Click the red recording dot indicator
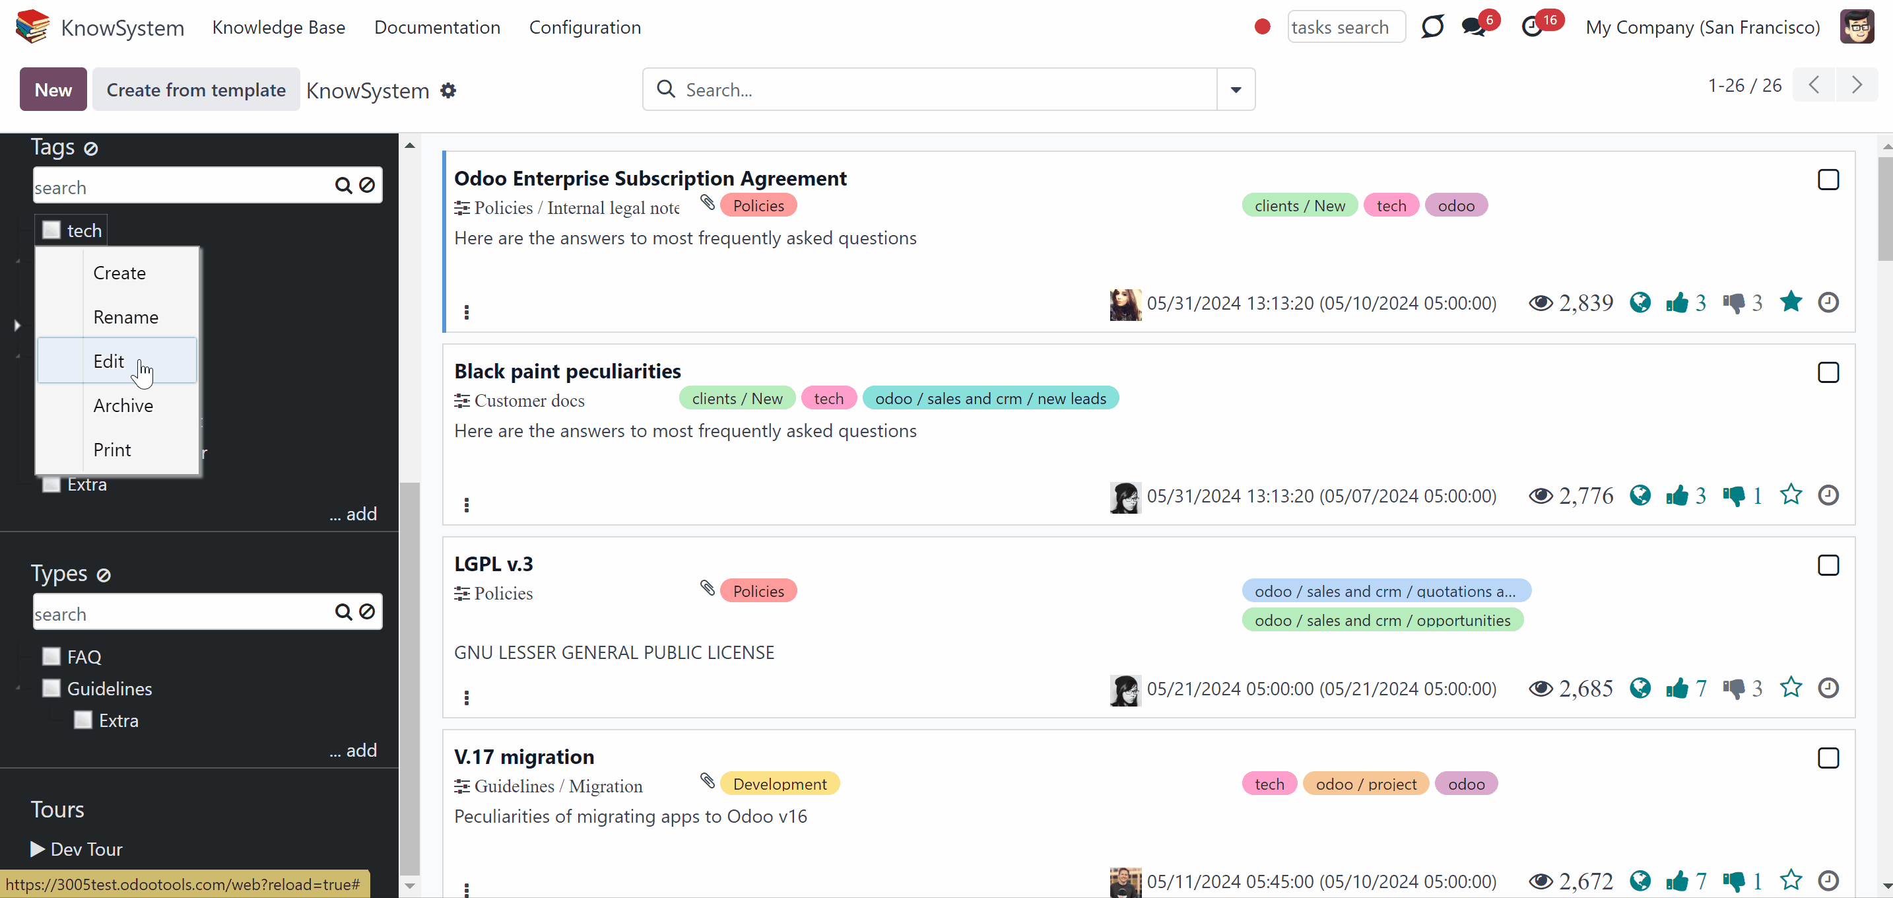 1263,27
